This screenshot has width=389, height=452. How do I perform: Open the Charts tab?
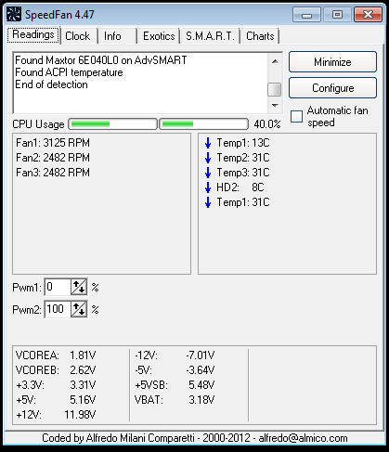[260, 36]
